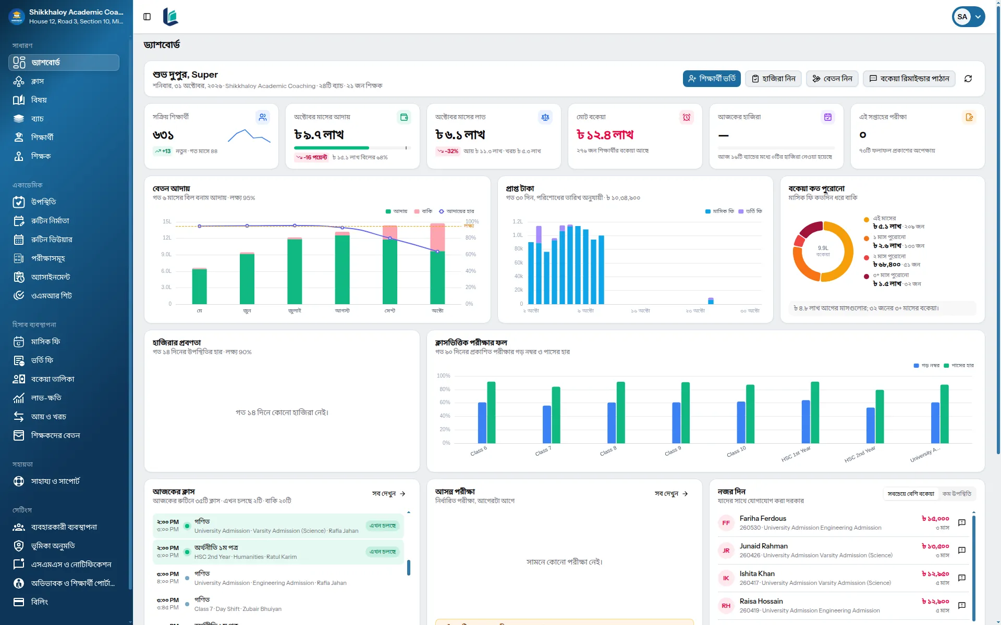The image size is (1001, 625).
Task: Click the wallet icon on অক্টোবর মাসের আদায় card
Action: pos(404,117)
